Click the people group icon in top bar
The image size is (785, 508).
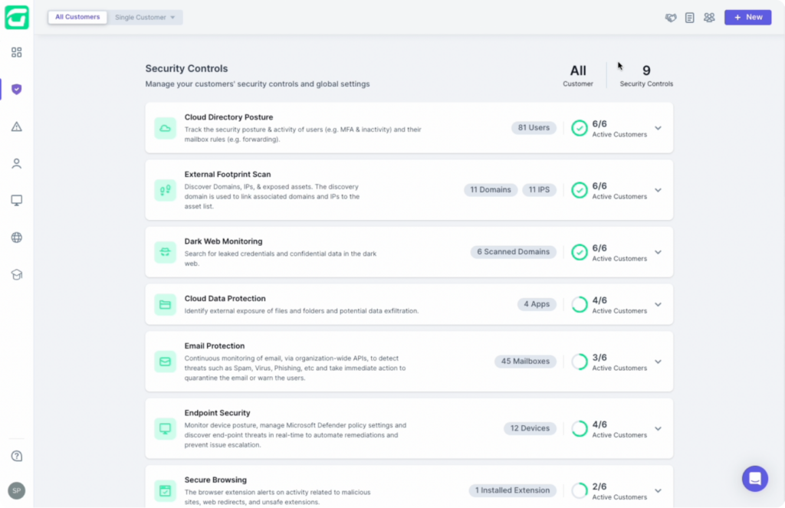[x=709, y=18]
